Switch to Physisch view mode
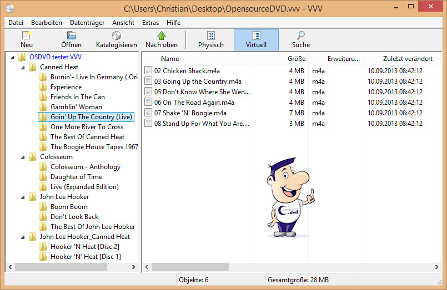The image size is (447, 290). point(210,40)
